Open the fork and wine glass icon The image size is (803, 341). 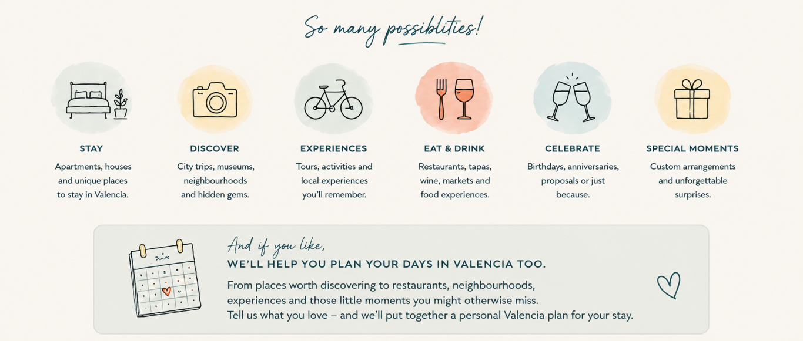[454, 99]
